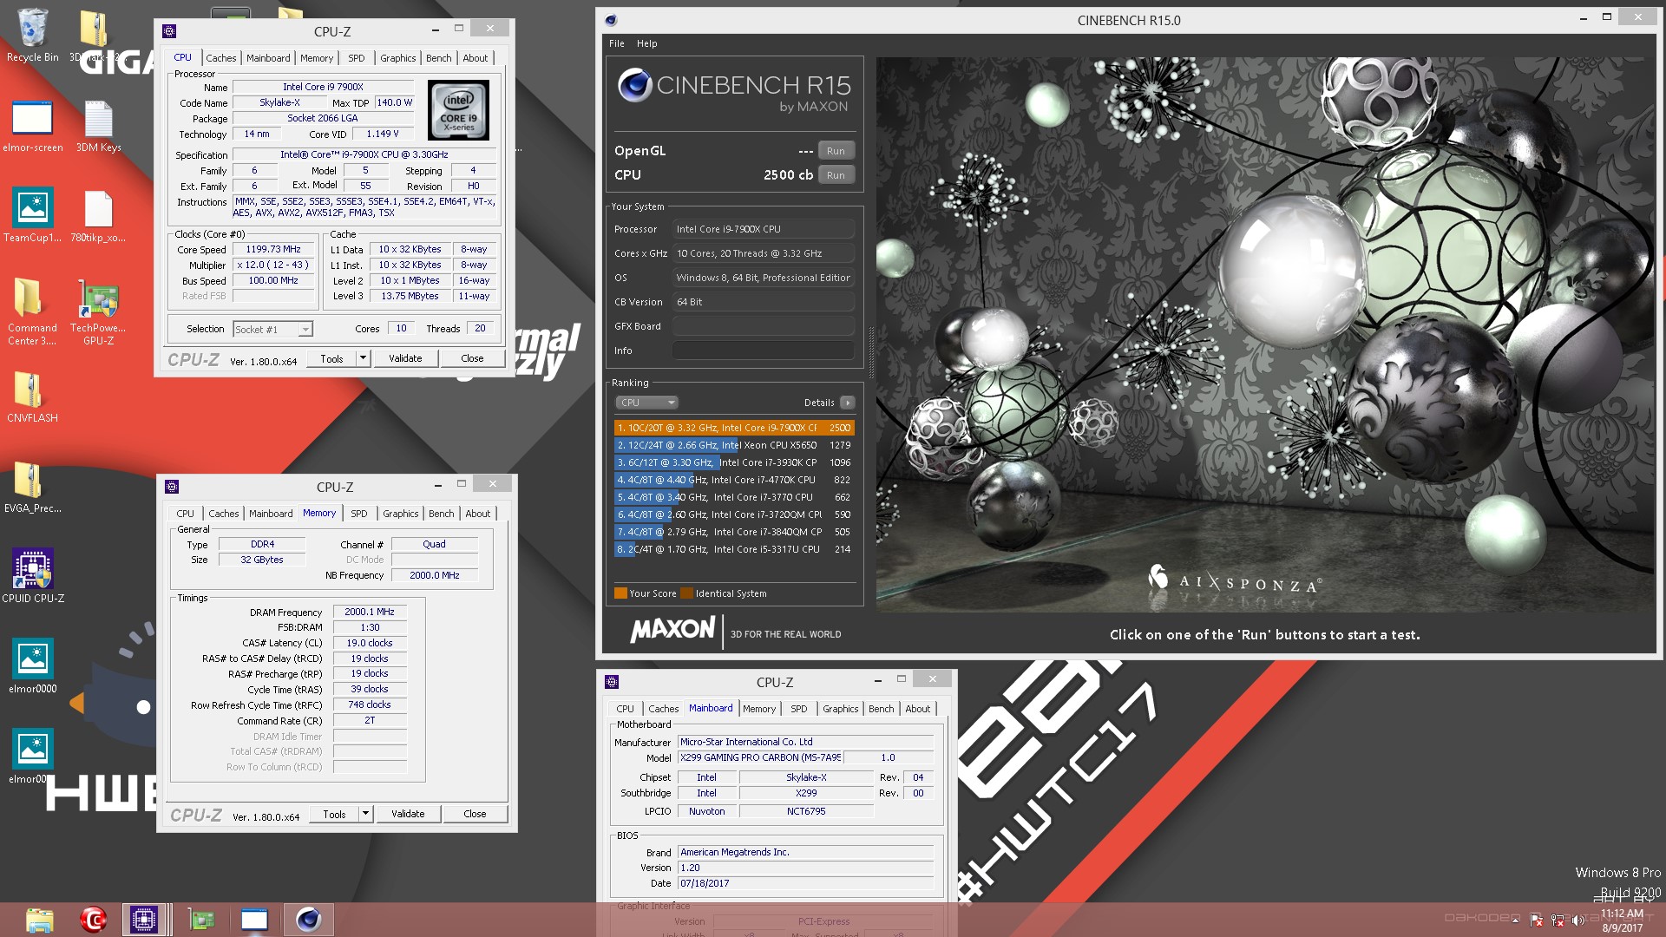Click the Info input field in Cinebench
1666x937 pixels.
tap(764, 351)
